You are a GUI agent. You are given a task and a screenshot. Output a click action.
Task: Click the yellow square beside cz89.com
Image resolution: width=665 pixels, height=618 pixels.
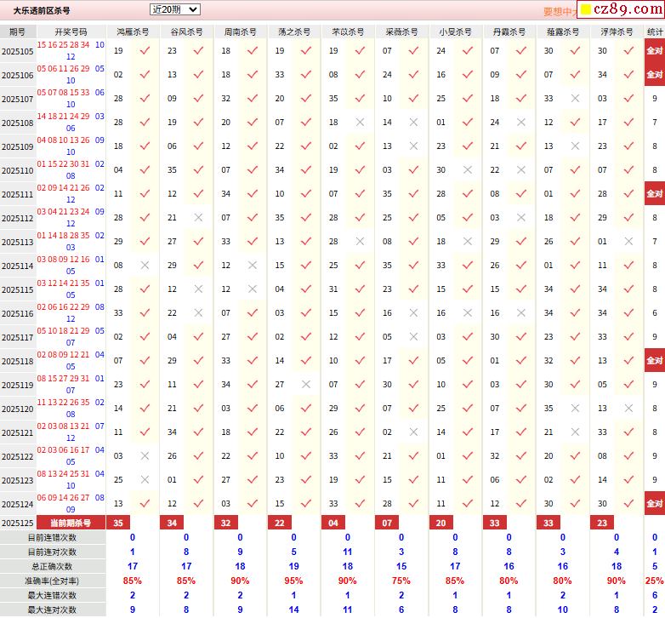click(x=585, y=11)
